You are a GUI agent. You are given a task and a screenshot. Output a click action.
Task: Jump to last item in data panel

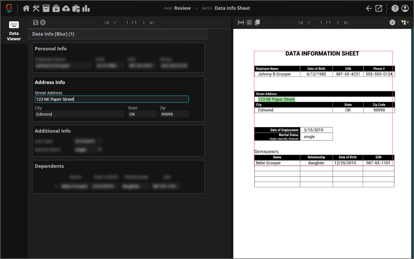152,23
